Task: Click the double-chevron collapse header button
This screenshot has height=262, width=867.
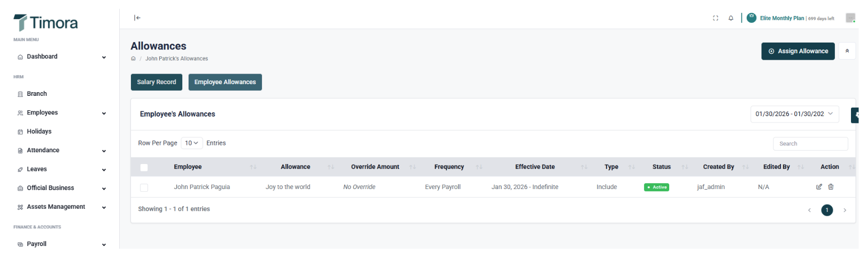Action: pyautogui.click(x=847, y=51)
